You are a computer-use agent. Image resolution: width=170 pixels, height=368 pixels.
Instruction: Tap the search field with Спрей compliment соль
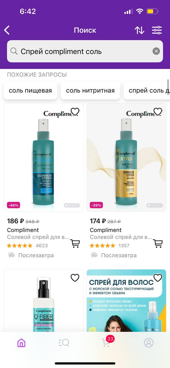click(x=85, y=51)
